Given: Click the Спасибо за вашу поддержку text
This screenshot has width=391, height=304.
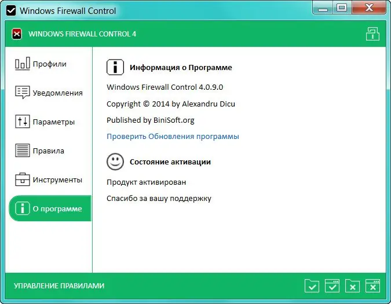Looking at the screenshot, I should (159, 199).
